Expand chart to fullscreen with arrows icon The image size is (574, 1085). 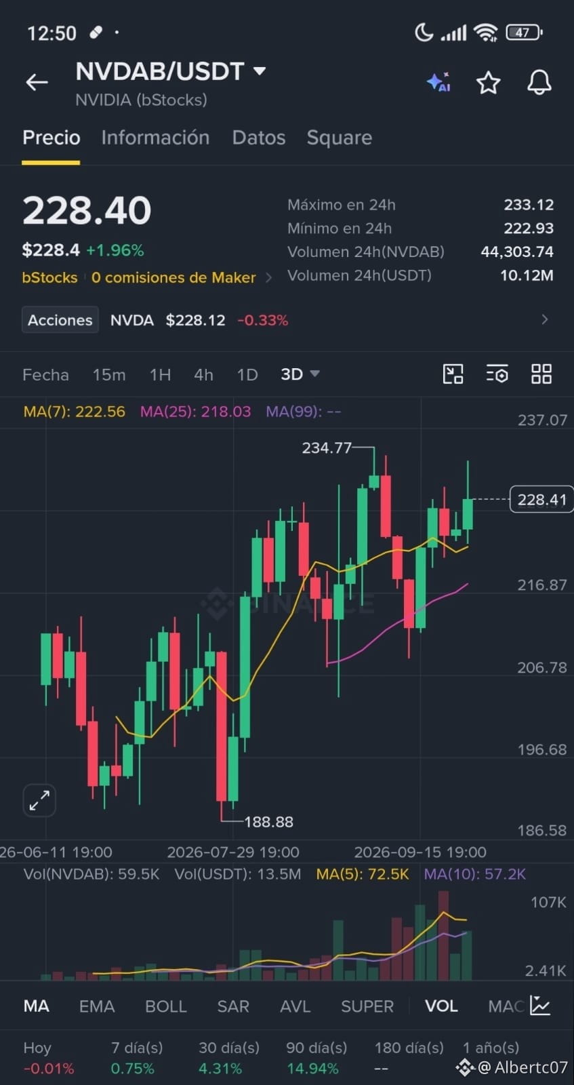click(39, 801)
